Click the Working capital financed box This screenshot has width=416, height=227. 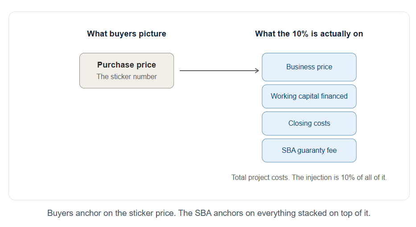[309, 96]
